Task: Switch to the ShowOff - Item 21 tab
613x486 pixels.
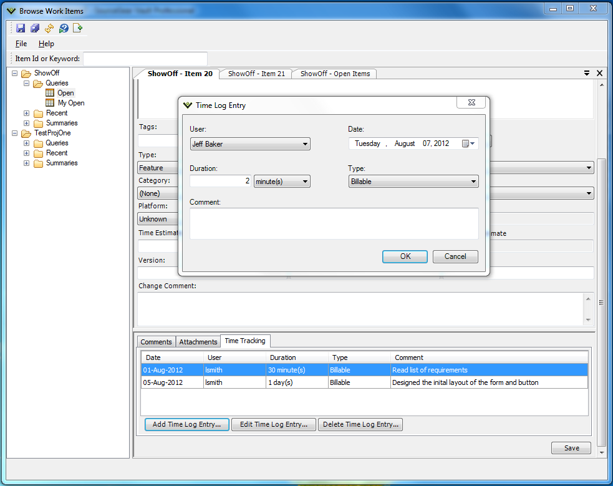Action: pos(256,74)
